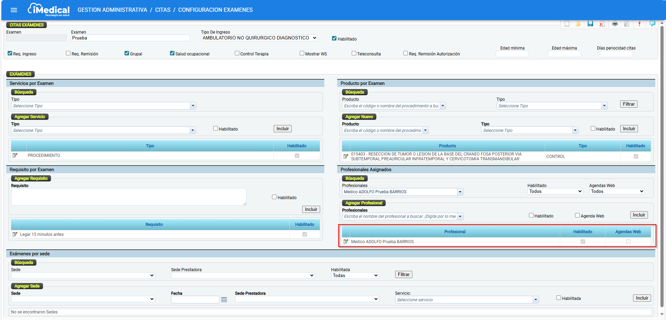This screenshot has width=666, height=320.
Task: Open the hamburger navigation menu
Action: pos(14,10)
